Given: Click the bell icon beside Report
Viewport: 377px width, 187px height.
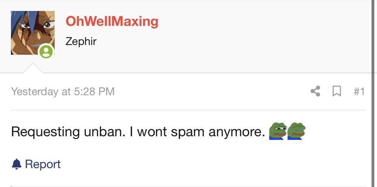Looking at the screenshot, I should coord(17,164).
